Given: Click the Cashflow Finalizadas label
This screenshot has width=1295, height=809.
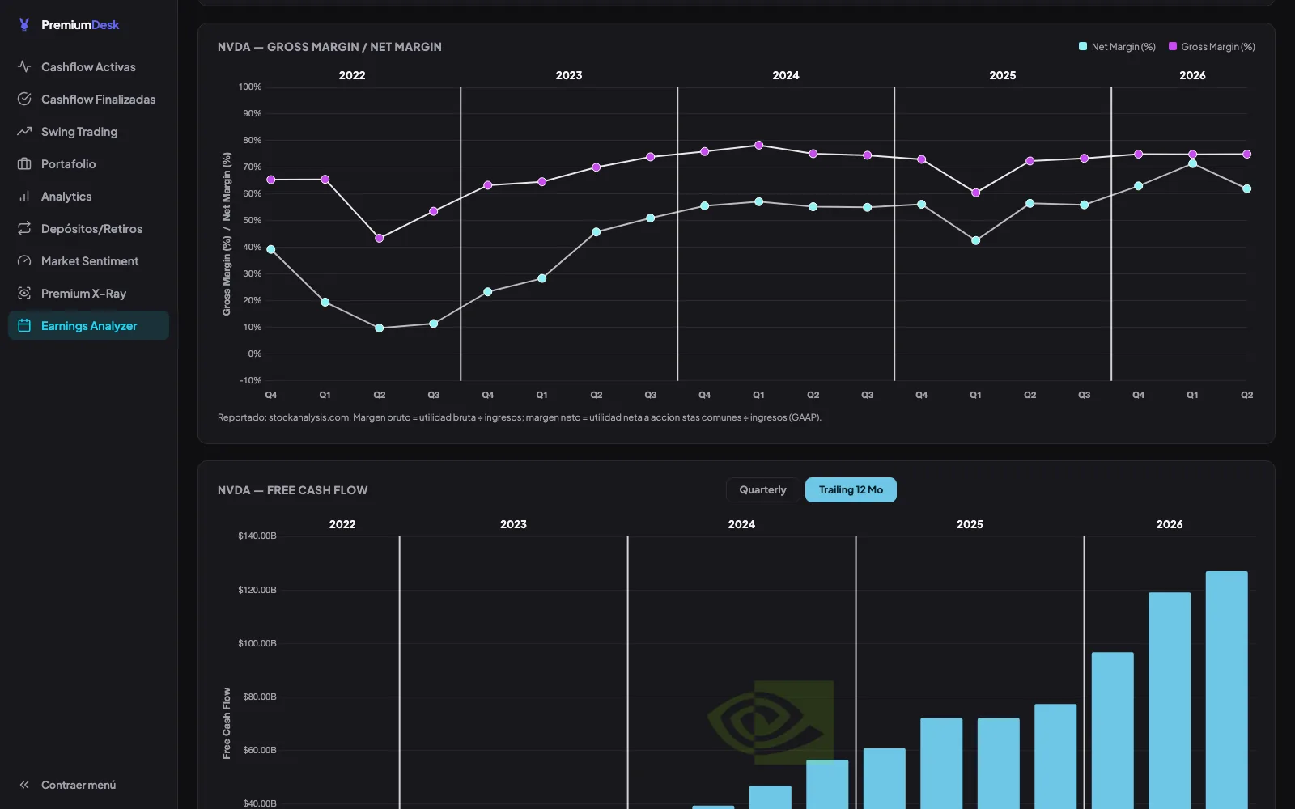Looking at the screenshot, I should (98, 100).
